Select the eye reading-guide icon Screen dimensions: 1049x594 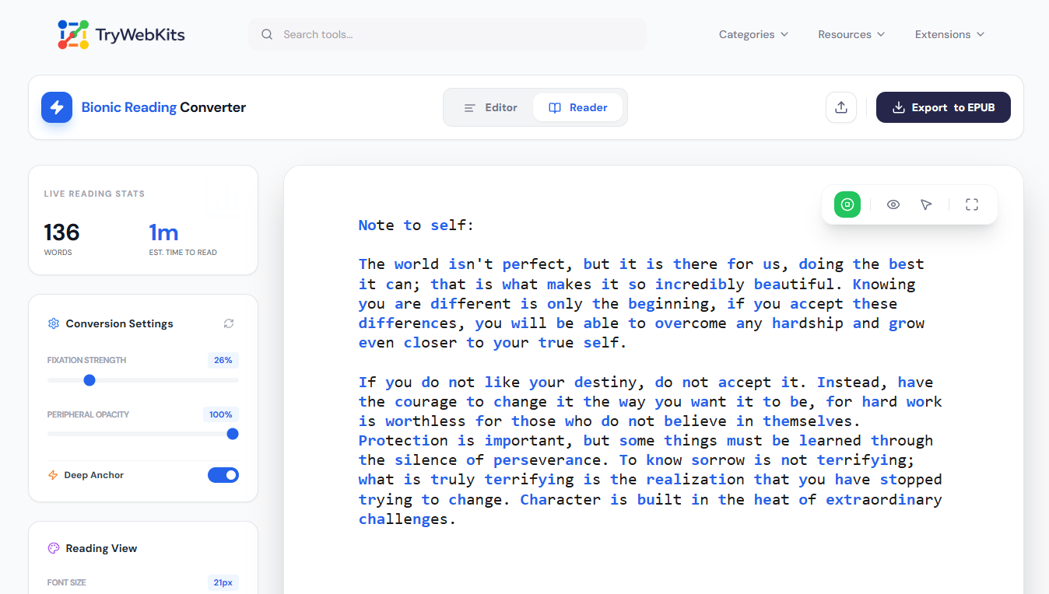(x=893, y=204)
